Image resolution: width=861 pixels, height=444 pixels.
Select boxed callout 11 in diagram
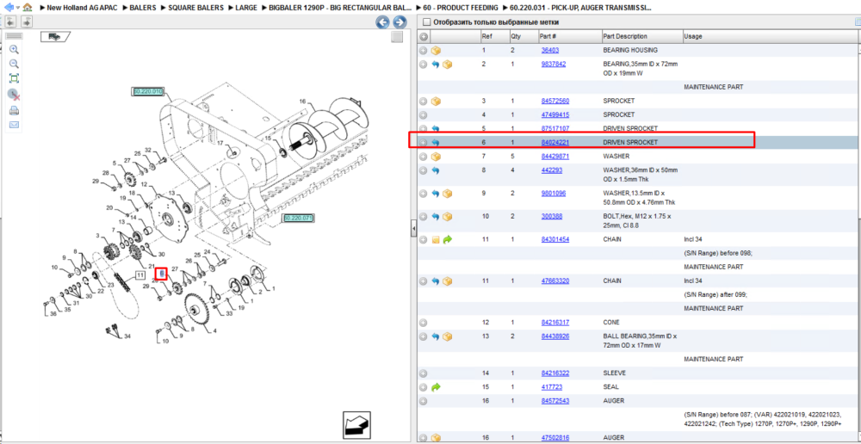click(140, 275)
